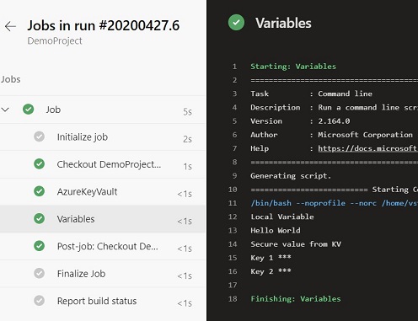Select the Job row in jobs list
This screenshot has height=321, width=418.
[103, 110]
